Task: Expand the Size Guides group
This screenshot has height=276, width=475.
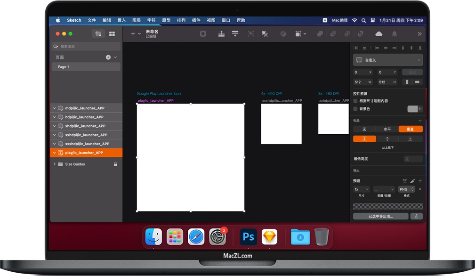Action: 55,164
